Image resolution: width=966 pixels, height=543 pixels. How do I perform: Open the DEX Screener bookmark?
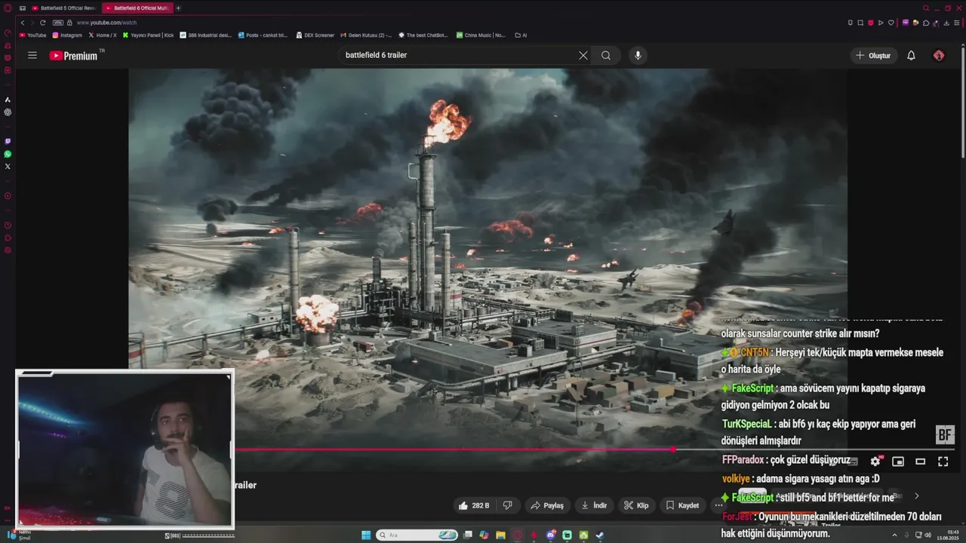tap(315, 35)
